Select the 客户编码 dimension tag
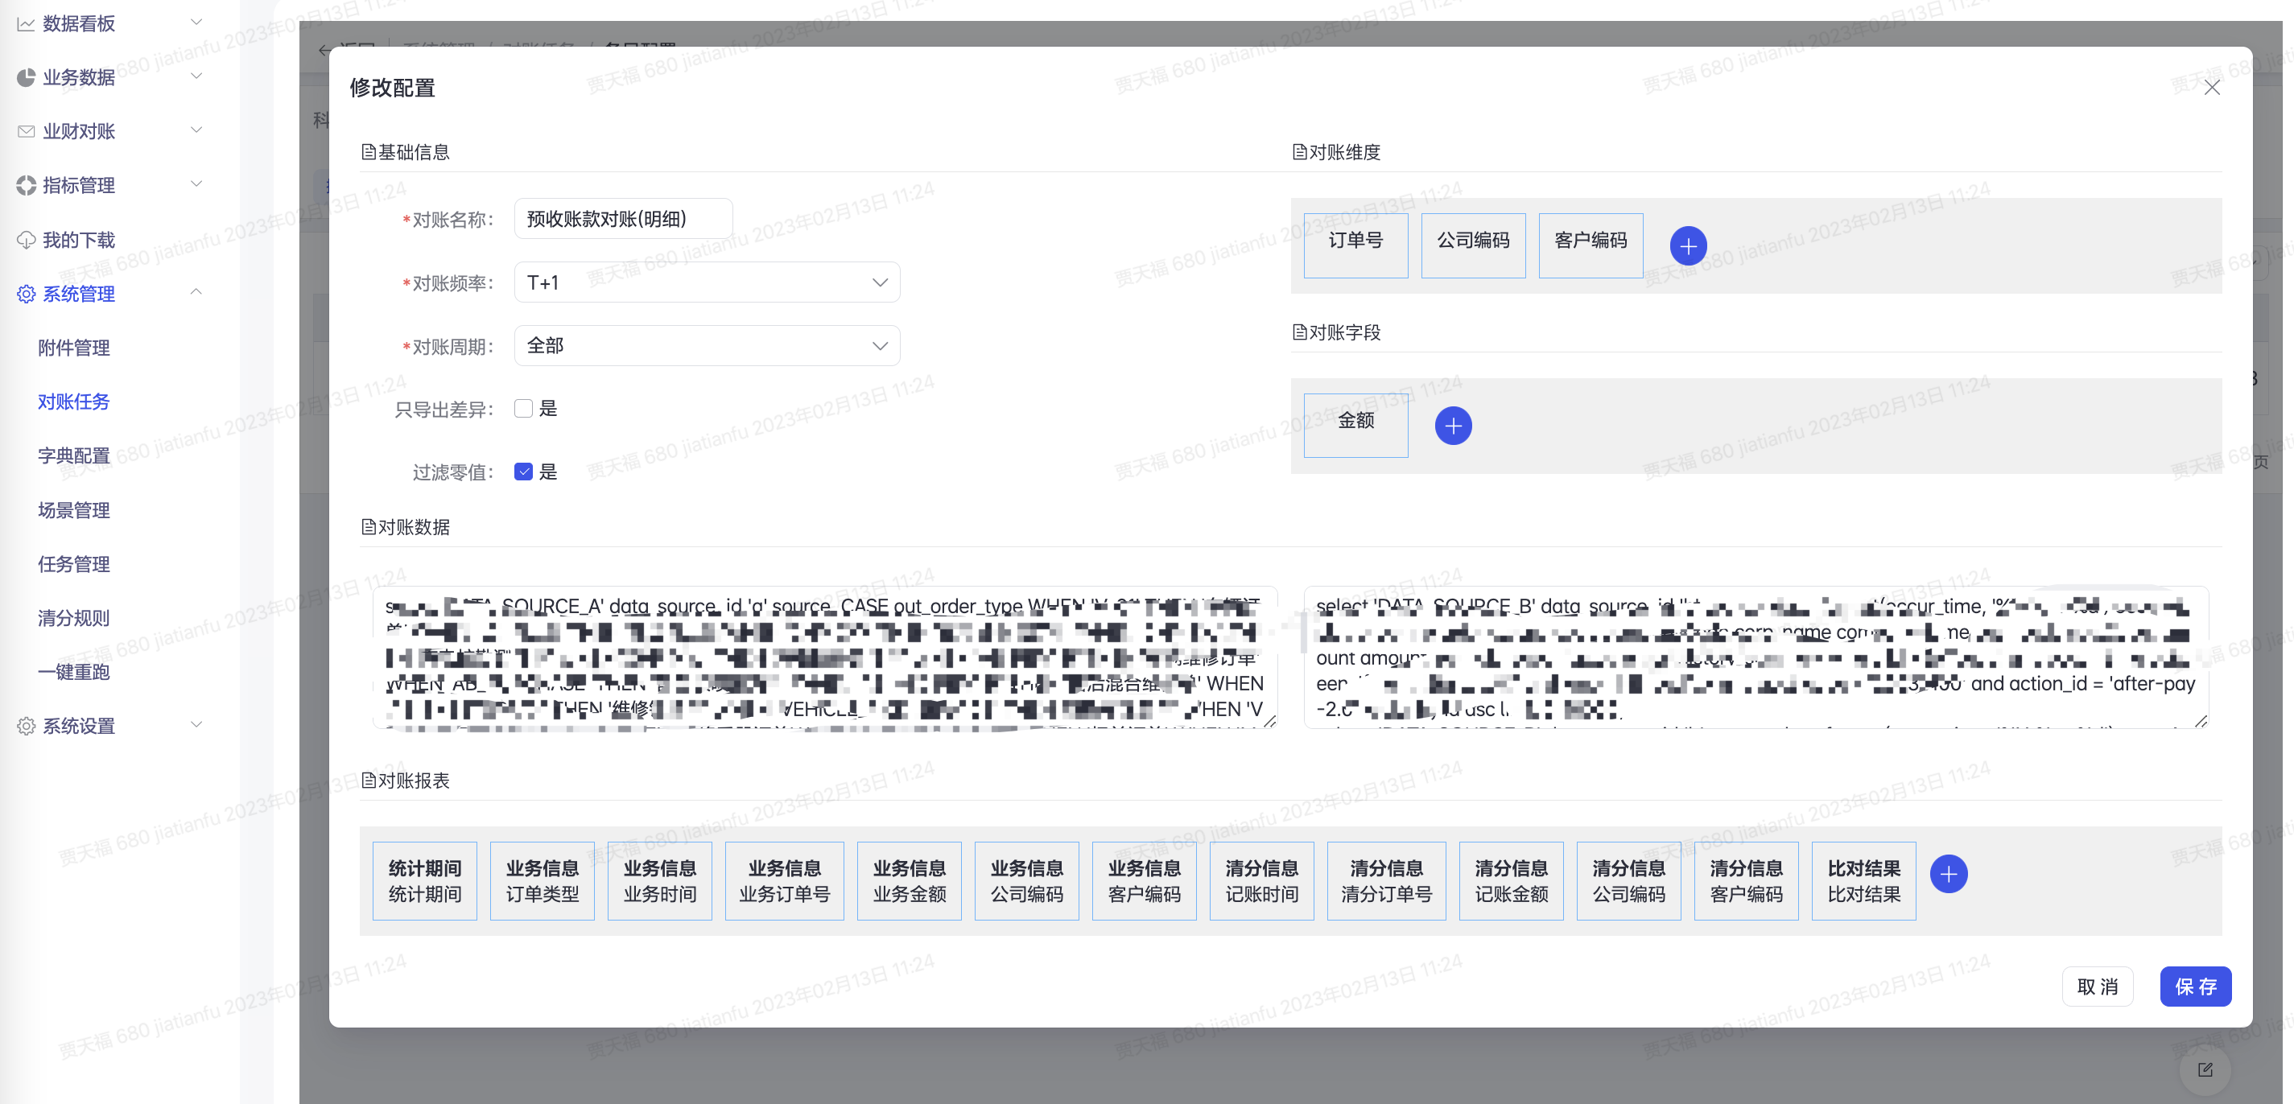This screenshot has height=1104, width=2294. pos(1591,245)
